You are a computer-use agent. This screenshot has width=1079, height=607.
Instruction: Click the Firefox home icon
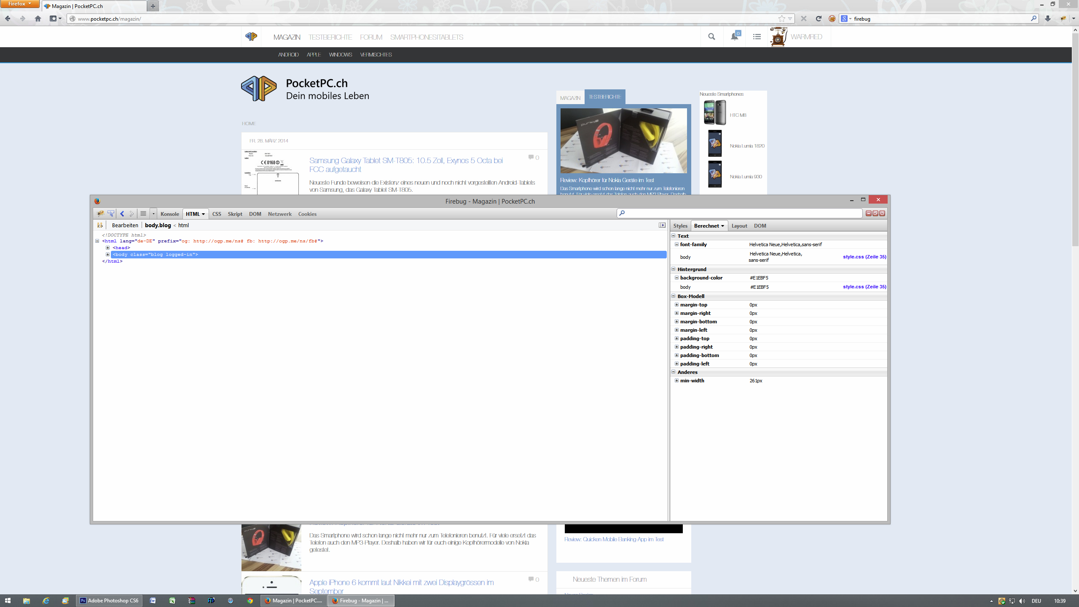pyautogui.click(x=38, y=19)
